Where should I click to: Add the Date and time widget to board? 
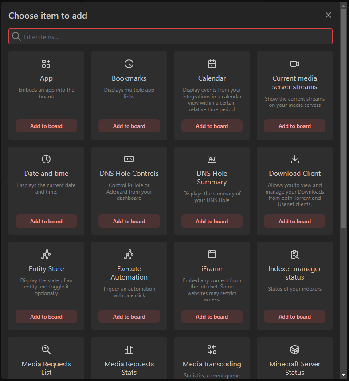point(46,221)
